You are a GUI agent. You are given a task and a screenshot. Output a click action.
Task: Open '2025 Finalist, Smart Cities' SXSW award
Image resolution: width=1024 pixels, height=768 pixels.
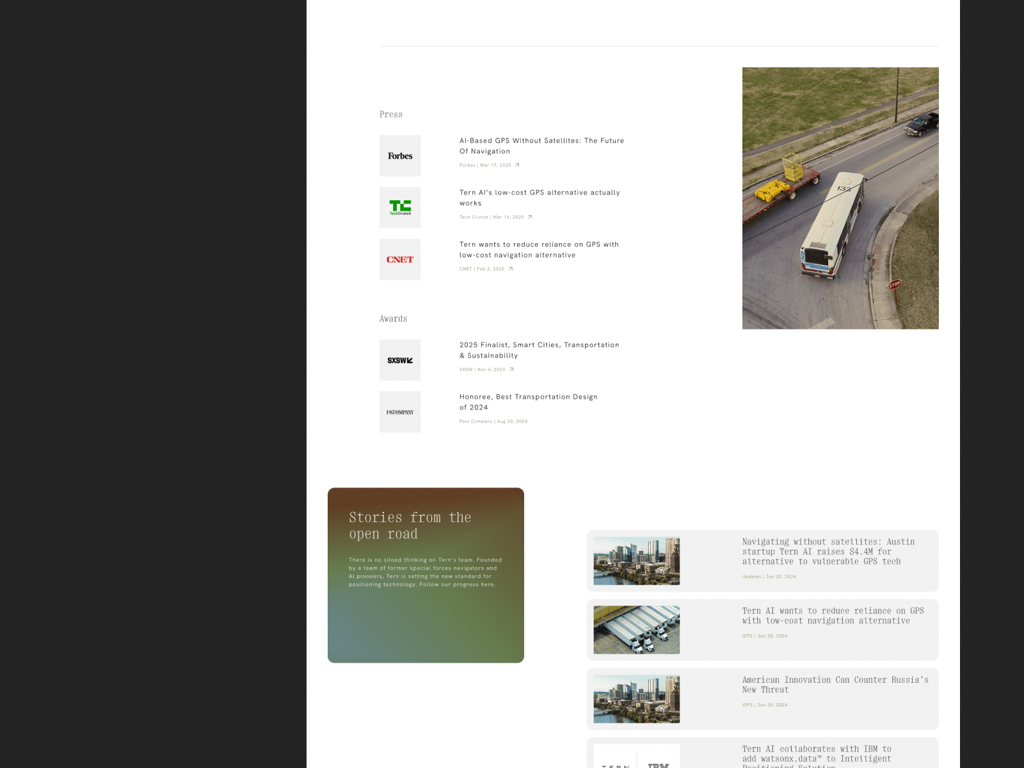(539, 350)
